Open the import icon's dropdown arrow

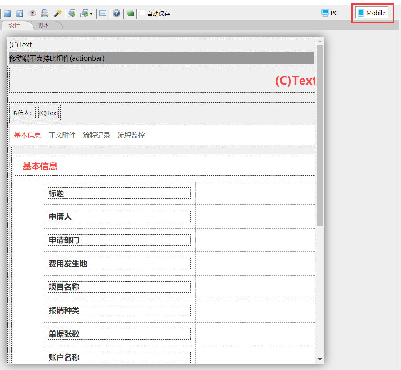click(91, 14)
